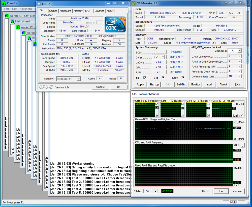Click the Reset button in the Monitor
The image size is (252, 207).
[205, 191]
